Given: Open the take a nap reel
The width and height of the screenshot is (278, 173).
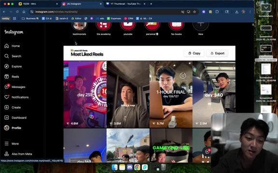Looking at the screenshot, I should click(x=128, y=94).
